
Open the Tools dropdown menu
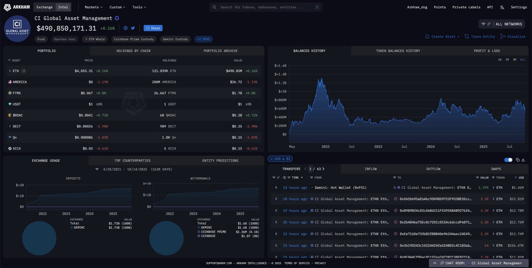[x=139, y=7]
